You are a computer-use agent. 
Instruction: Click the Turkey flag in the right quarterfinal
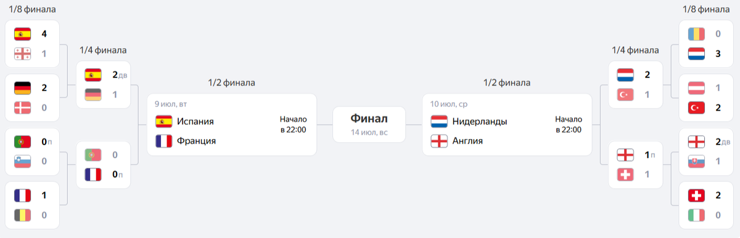pos(626,94)
